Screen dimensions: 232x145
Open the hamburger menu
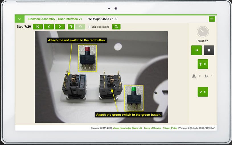212,19
